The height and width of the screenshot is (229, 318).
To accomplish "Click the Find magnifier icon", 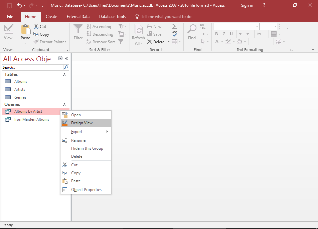I will click(x=192, y=29).
